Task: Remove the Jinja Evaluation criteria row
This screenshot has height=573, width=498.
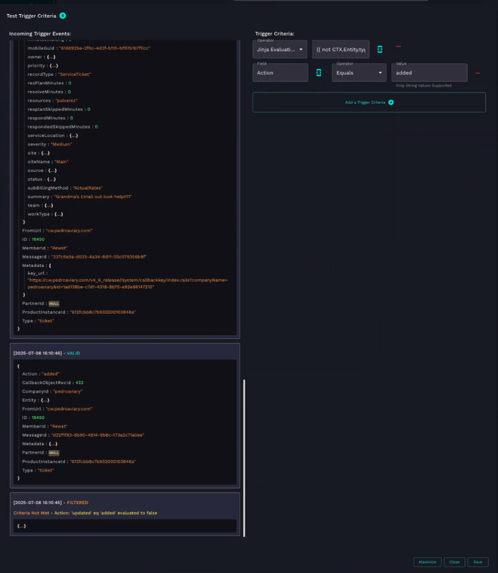Action: pos(399,48)
